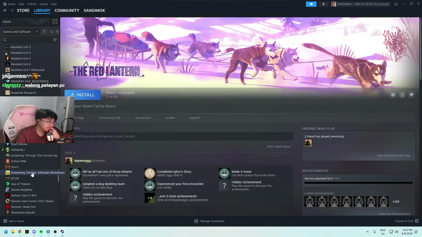Toggle show ready-to-play games filter
The height and width of the screenshot is (237, 422).
57,32
